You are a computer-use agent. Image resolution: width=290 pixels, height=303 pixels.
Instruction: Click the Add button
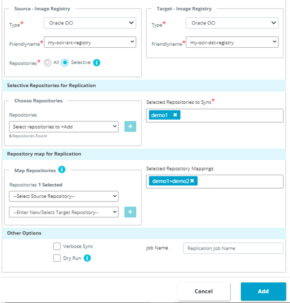(263, 291)
